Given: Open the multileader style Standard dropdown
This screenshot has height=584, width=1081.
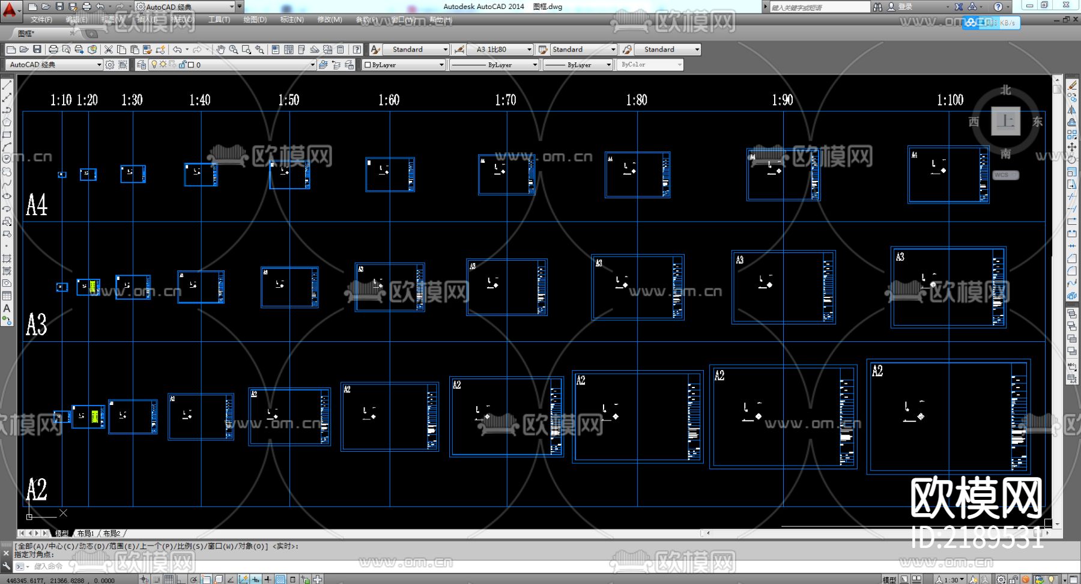Looking at the screenshot, I should [668, 49].
